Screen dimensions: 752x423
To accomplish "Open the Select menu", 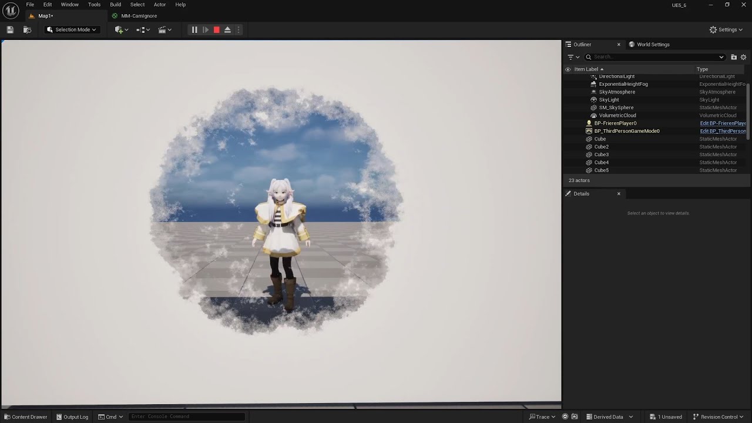I will [137, 5].
